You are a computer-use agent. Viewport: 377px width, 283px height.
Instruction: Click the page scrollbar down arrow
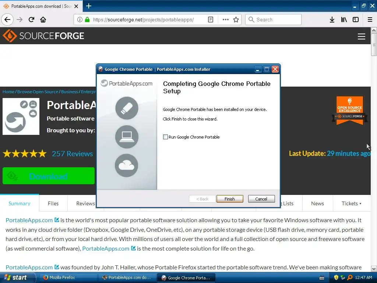click(x=374, y=269)
